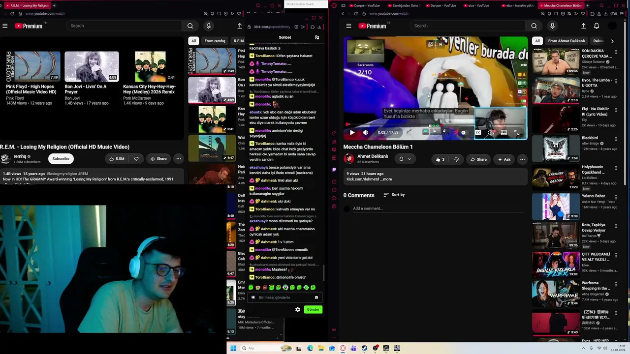Click the create/upload icon in right YouTube window
The width and height of the screenshot is (630, 354).
point(583,26)
